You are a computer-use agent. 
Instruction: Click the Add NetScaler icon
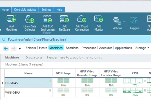click(x=65, y=19)
